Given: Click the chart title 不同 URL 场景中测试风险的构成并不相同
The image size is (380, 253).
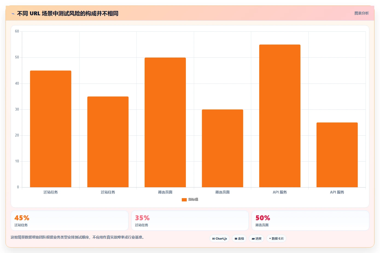Looking at the screenshot, I should point(68,14).
